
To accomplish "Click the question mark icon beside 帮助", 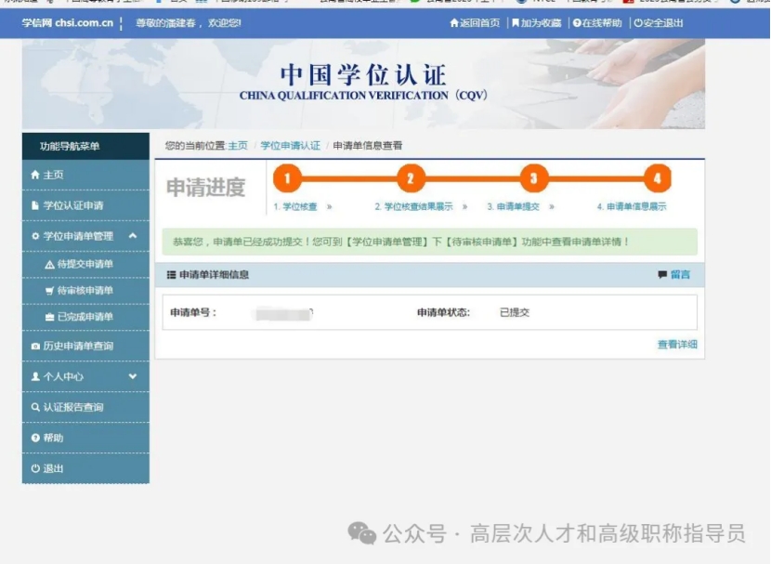I will click(x=35, y=438).
